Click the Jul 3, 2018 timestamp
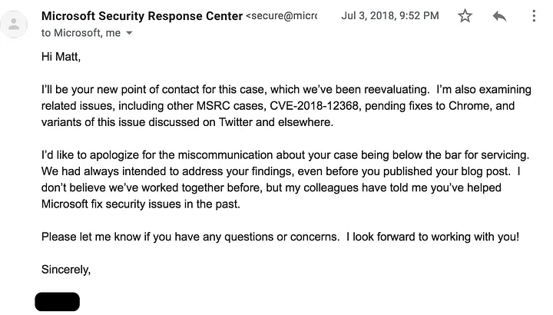 coord(390,15)
